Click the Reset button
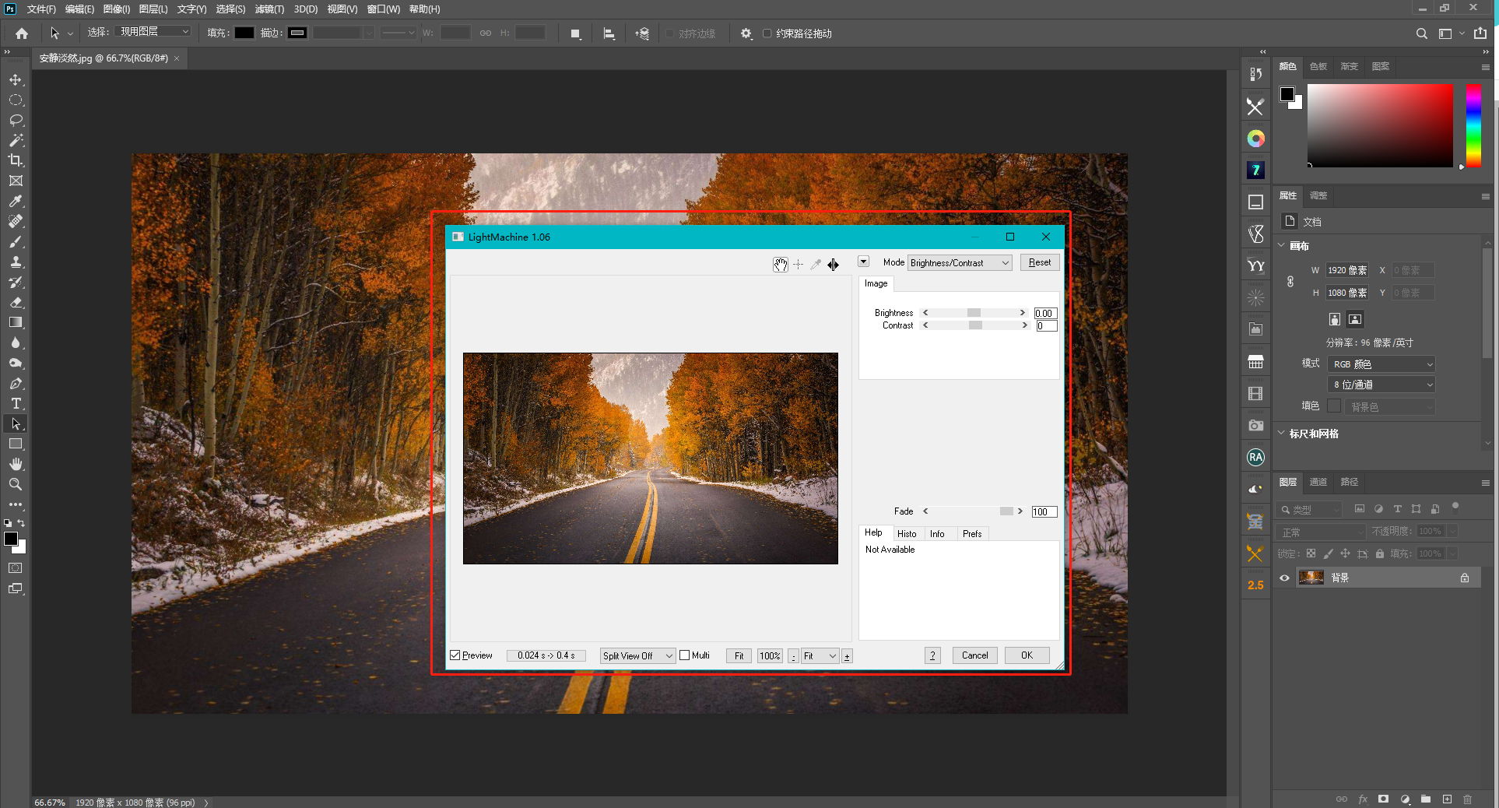This screenshot has height=808, width=1499. (x=1039, y=263)
